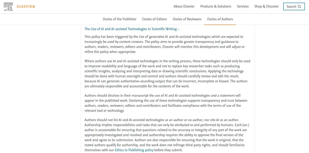Click the word Search inside the search box
Viewport: 309px width, 153px height.
(291, 7)
